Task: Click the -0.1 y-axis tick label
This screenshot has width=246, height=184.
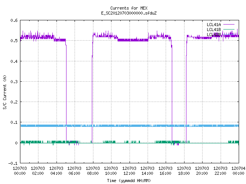Action: pos(13,163)
